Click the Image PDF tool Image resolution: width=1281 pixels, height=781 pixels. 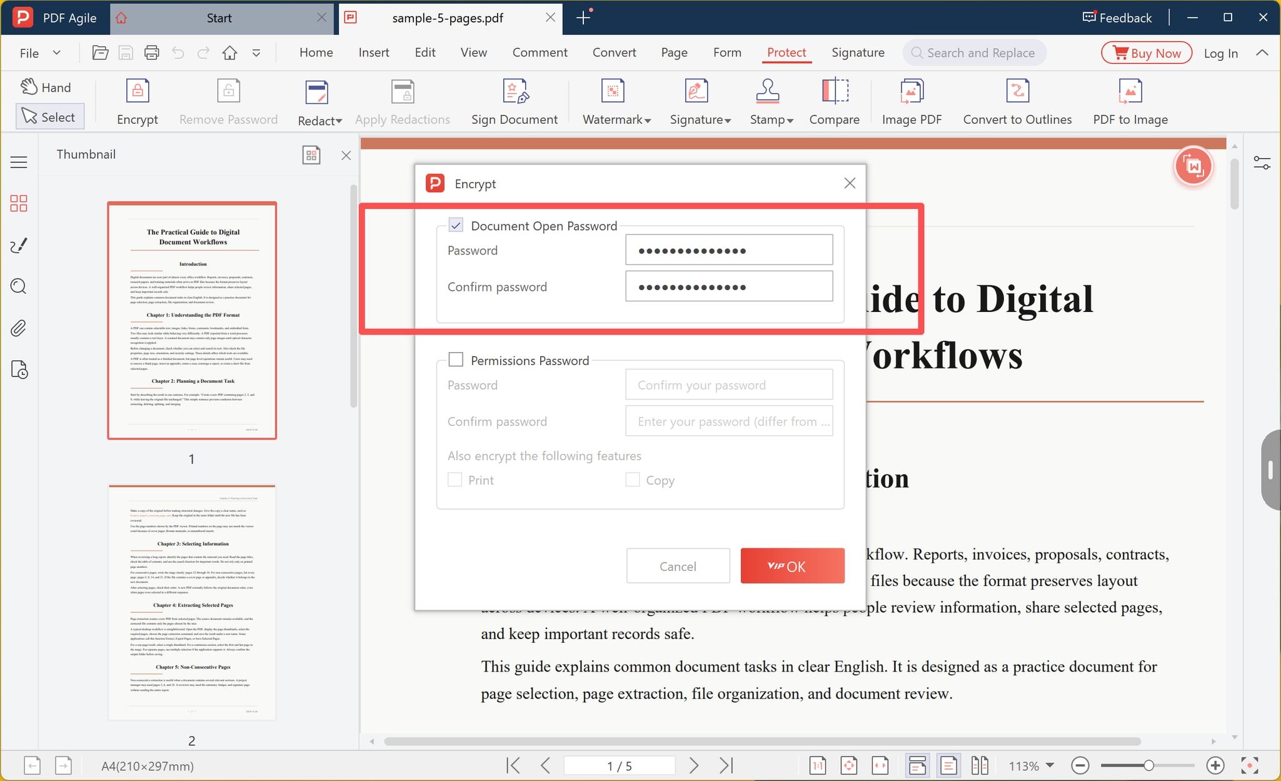911,103
